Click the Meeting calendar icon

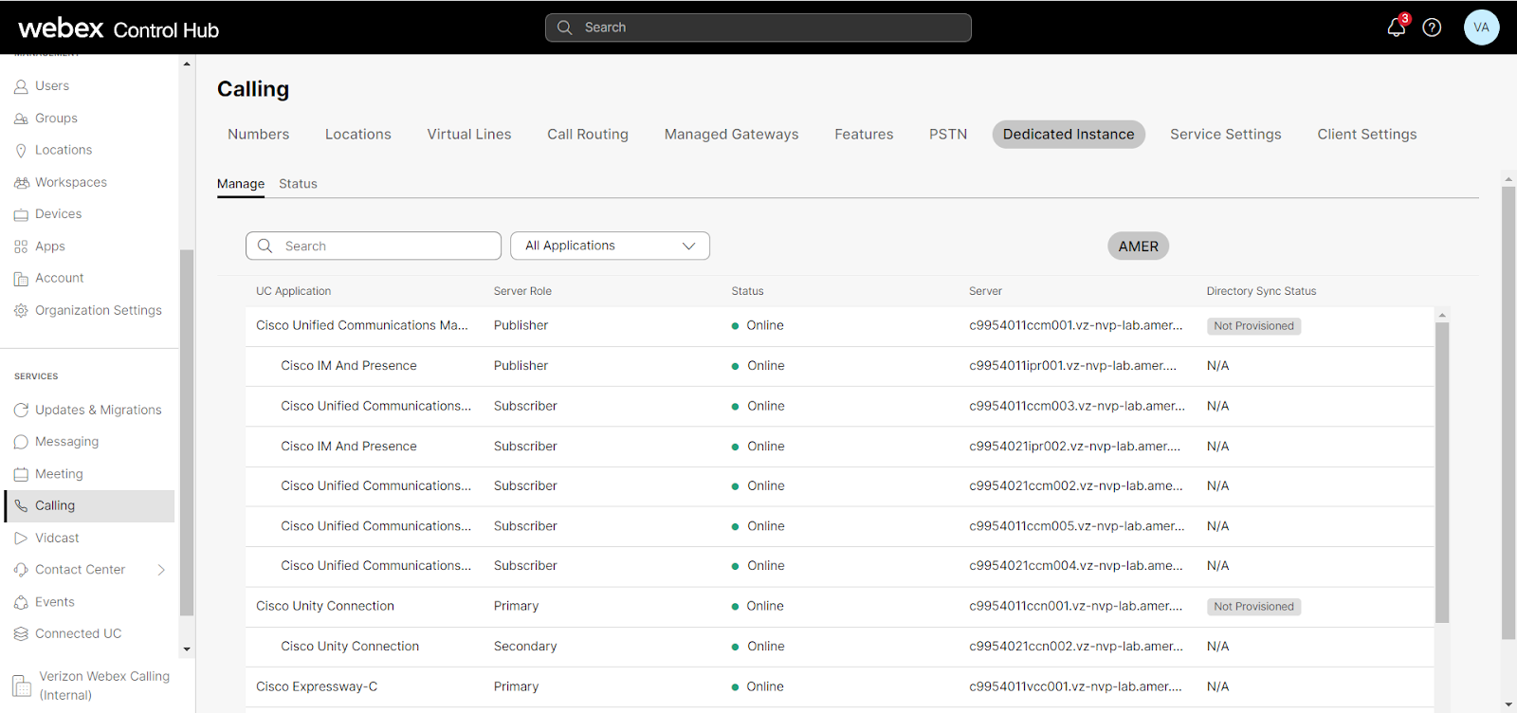tap(21, 474)
